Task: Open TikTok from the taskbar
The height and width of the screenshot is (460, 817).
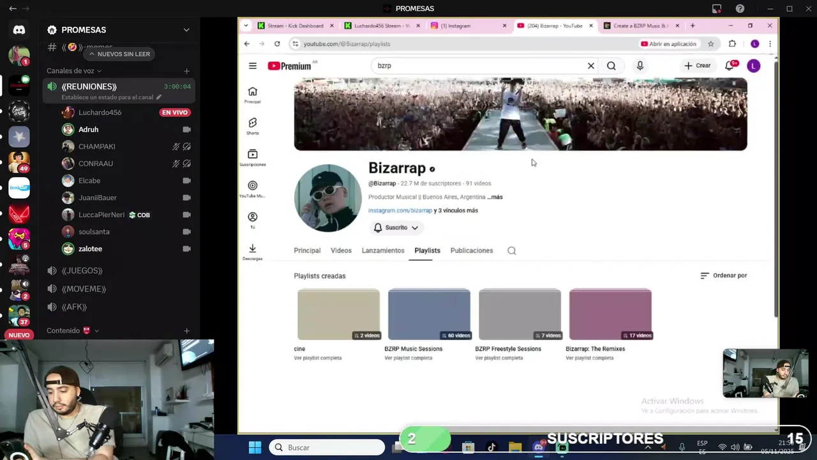Action: 491,447
